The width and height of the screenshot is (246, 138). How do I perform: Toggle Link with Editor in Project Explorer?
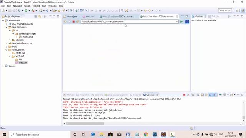pyautogui.click(x=40, y=16)
